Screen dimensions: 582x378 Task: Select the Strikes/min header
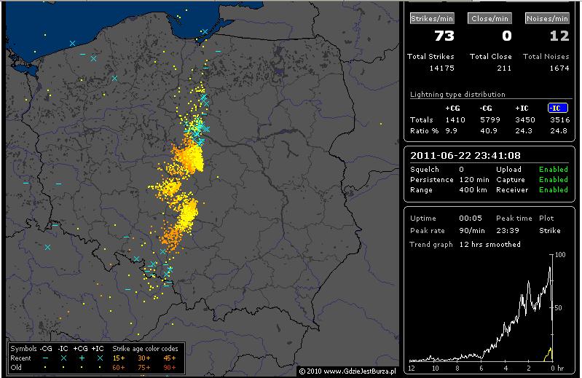tap(430, 18)
